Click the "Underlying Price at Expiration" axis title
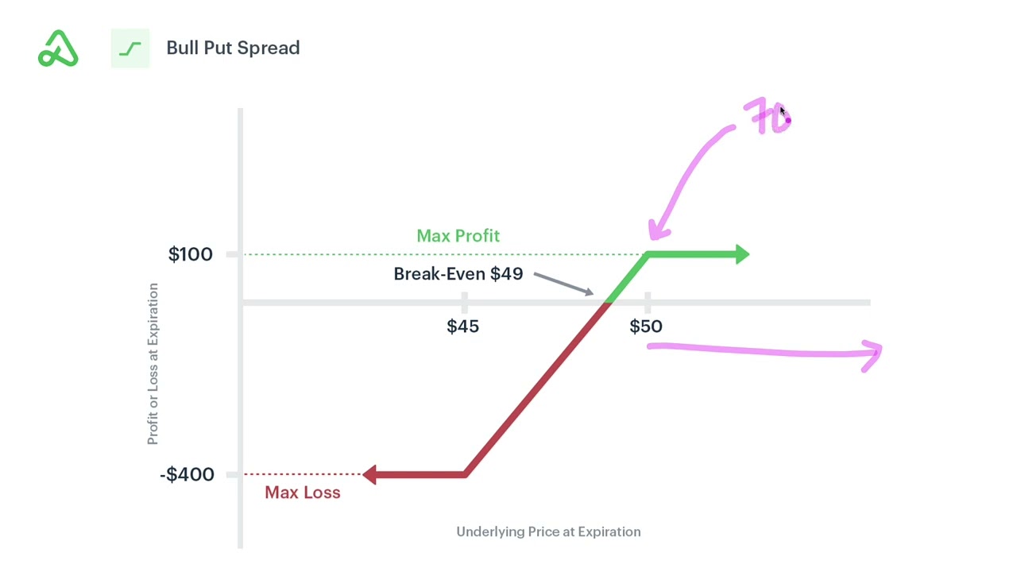 [548, 531]
